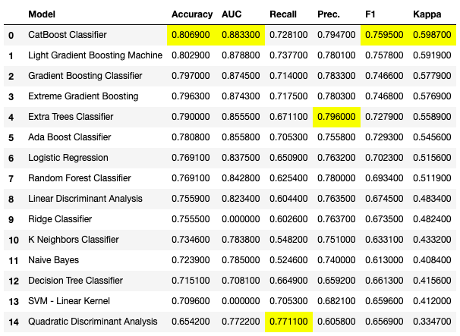The image size is (460, 336).
Task: Click highlighted recall value 0.771100
Action: click(x=288, y=322)
